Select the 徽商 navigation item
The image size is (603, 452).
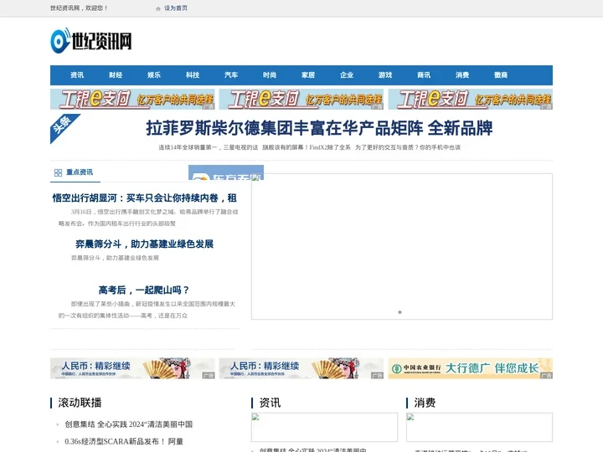(501, 75)
